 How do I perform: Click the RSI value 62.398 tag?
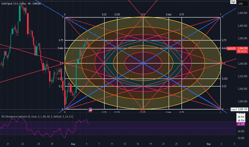tap(241, 124)
